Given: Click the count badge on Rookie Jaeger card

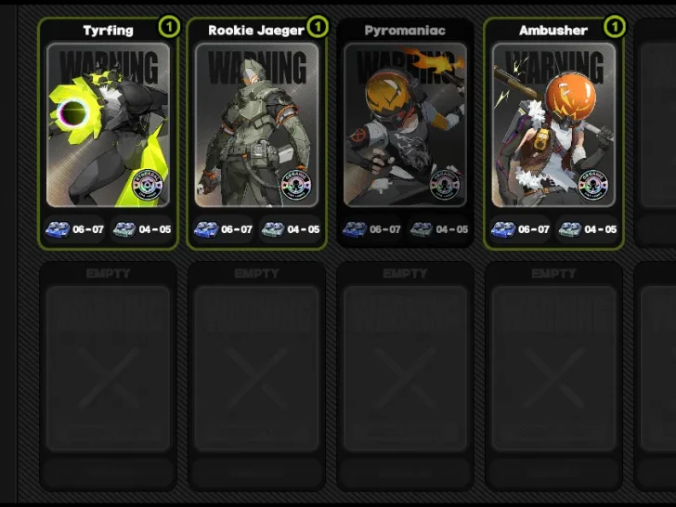Looking at the screenshot, I should coord(318,27).
